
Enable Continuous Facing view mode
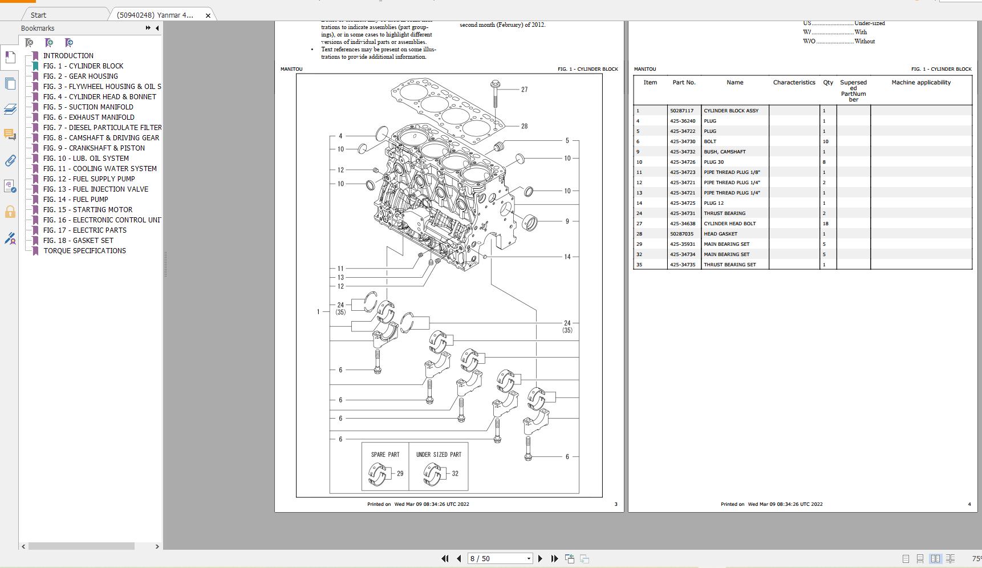click(952, 559)
